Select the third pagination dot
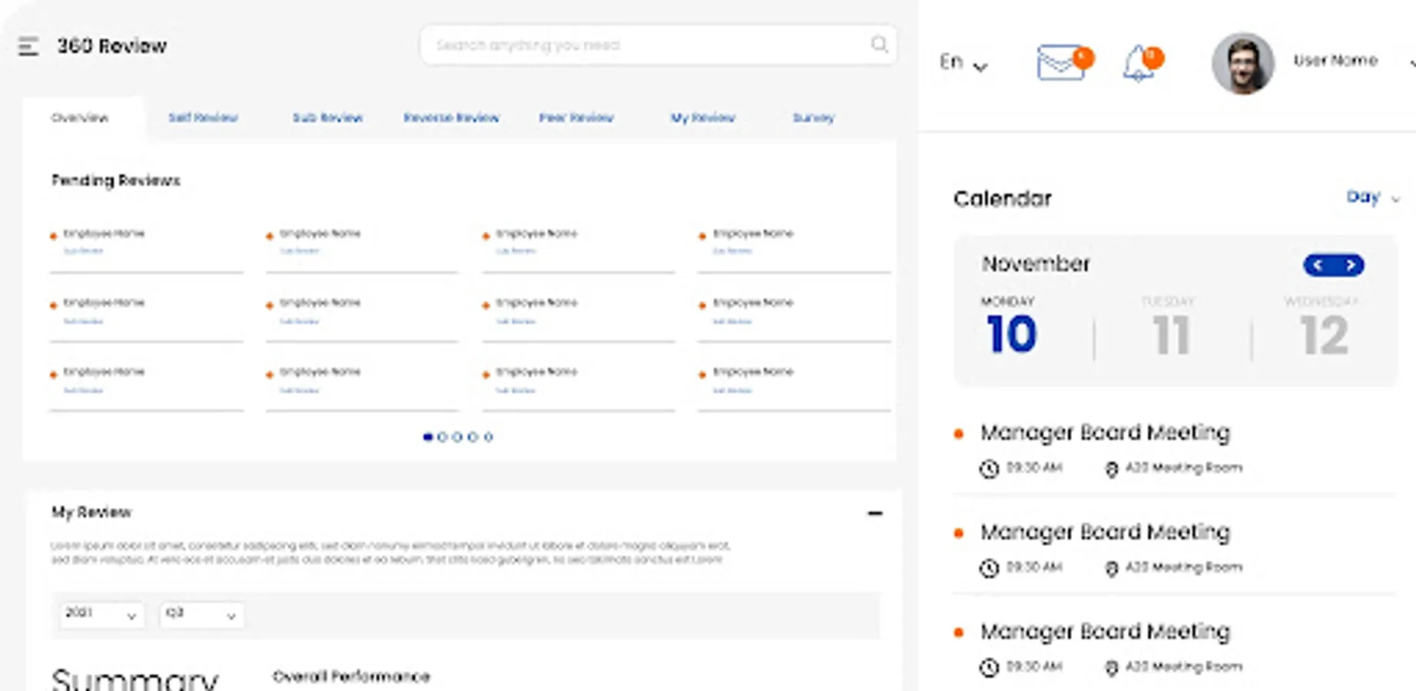 pos(458,437)
